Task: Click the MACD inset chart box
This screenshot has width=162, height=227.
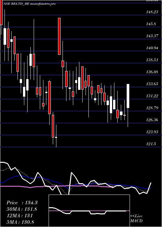Action: [x=89, y=211]
